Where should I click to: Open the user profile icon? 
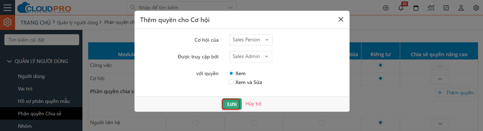click(x=461, y=8)
